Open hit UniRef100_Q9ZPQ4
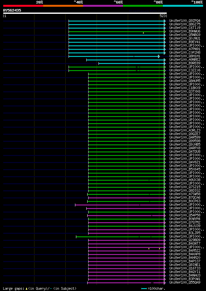Screen dimensions: 206x291 pos(185,21)
